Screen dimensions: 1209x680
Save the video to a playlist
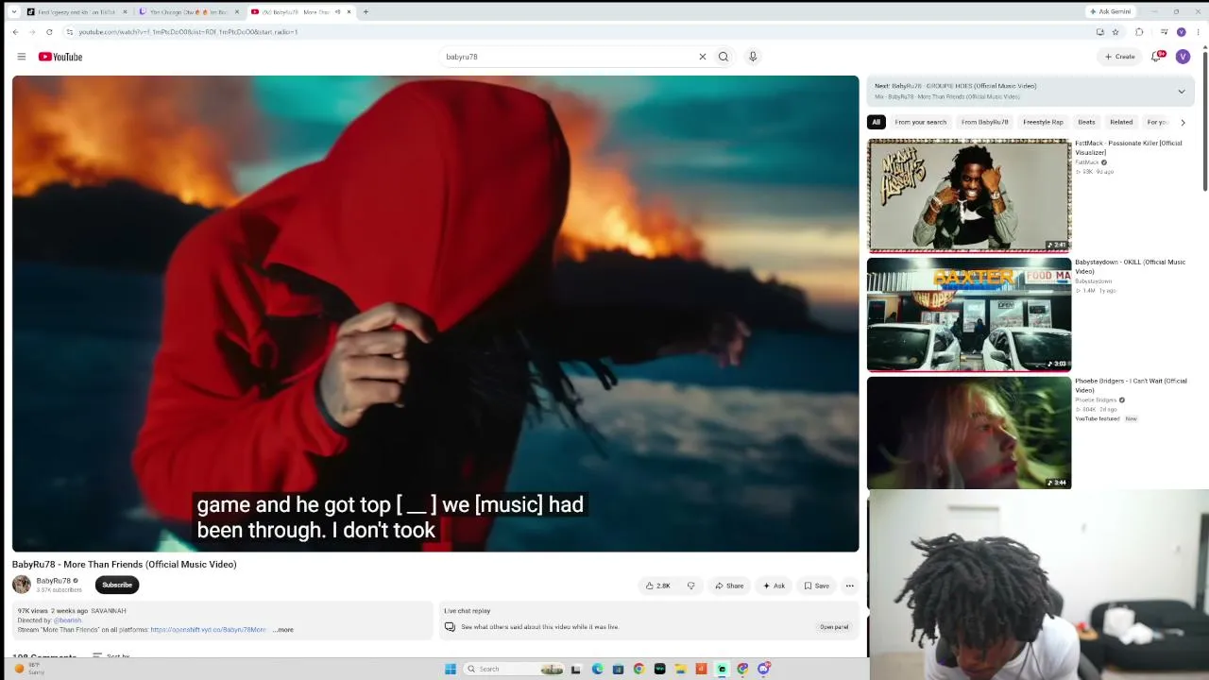[x=817, y=586]
